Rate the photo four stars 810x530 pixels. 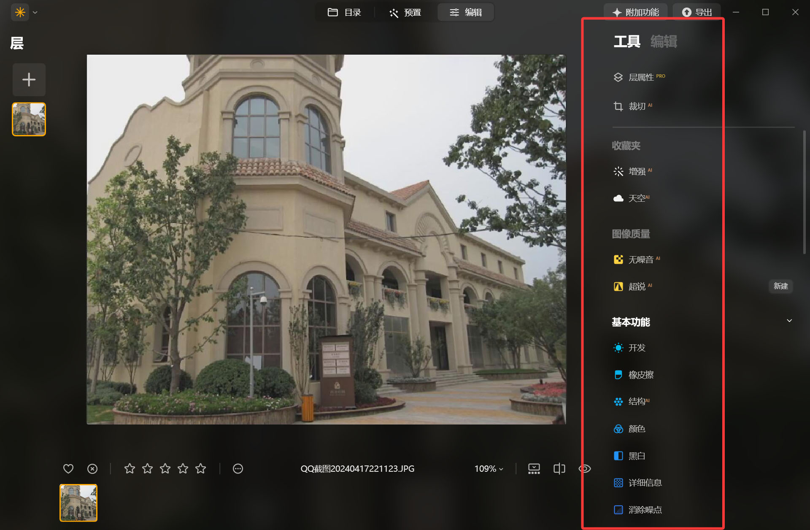tap(183, 468)
